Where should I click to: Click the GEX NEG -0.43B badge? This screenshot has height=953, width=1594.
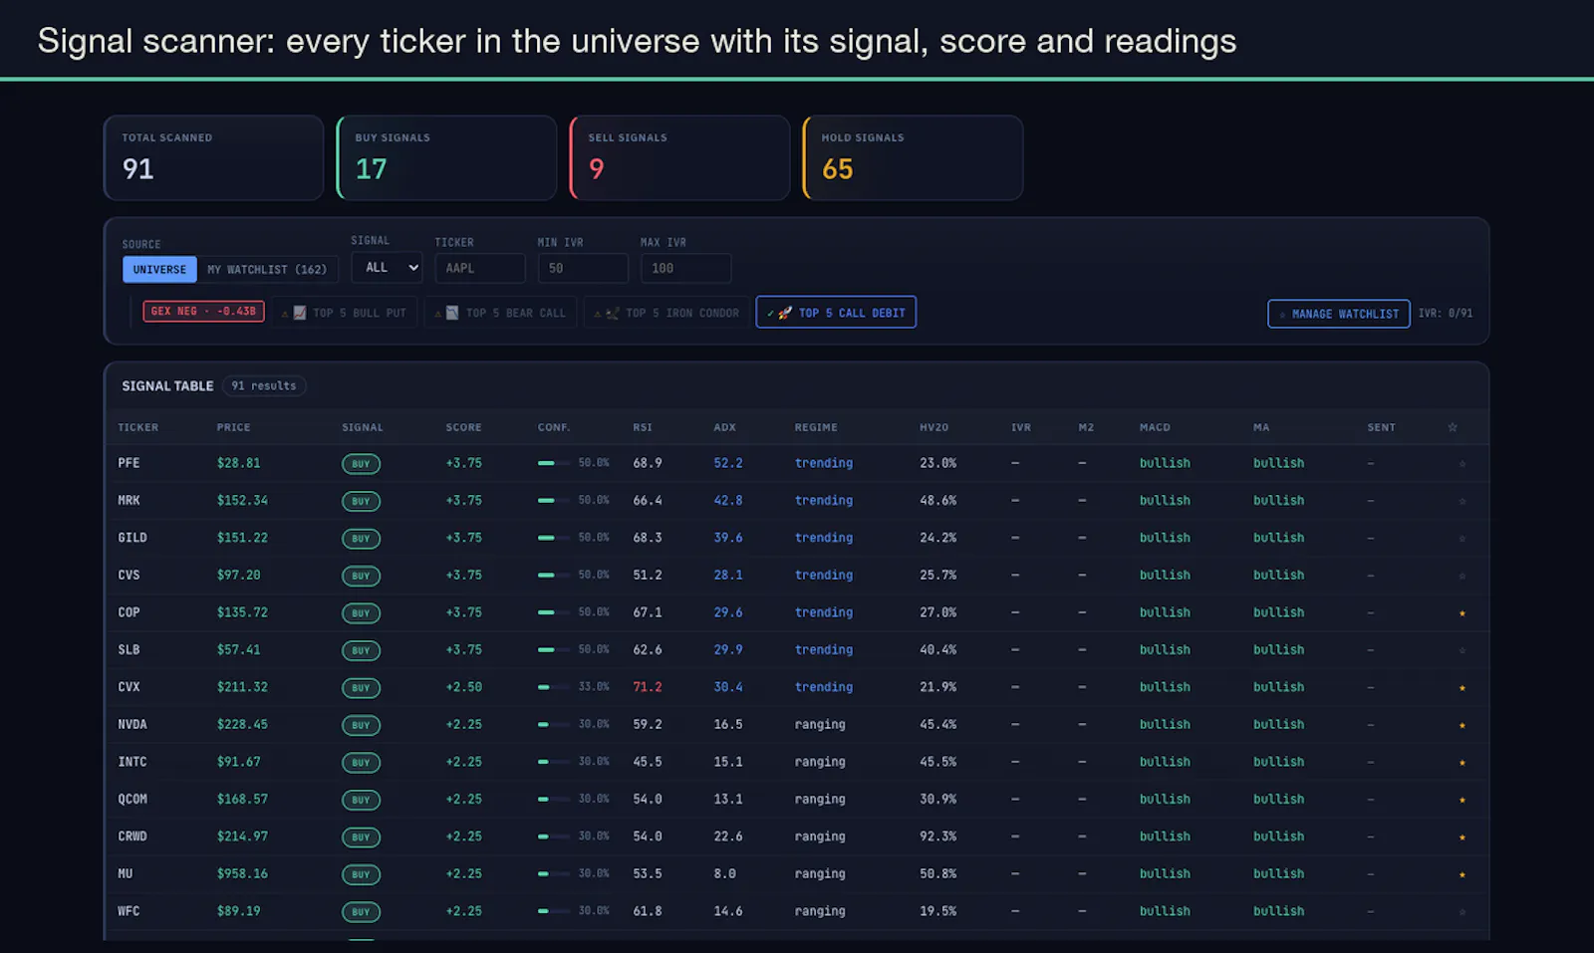pyautogui.click(x=204, y=311)
